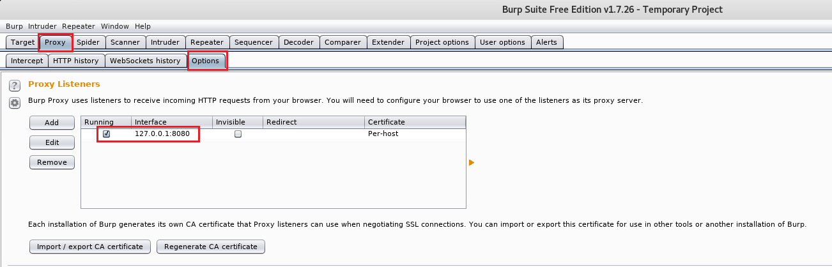
Task: Enable the Invisible checkbox for 127.0.0.1:8080
Action: [238, 134]
